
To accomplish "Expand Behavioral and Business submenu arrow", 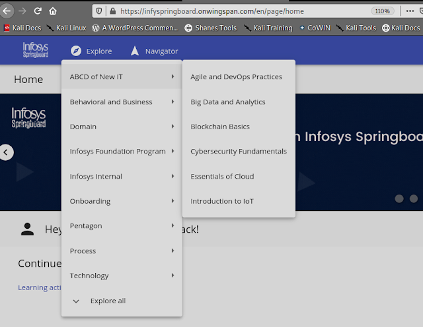I will pyautogui.click(x=173, y=102).
